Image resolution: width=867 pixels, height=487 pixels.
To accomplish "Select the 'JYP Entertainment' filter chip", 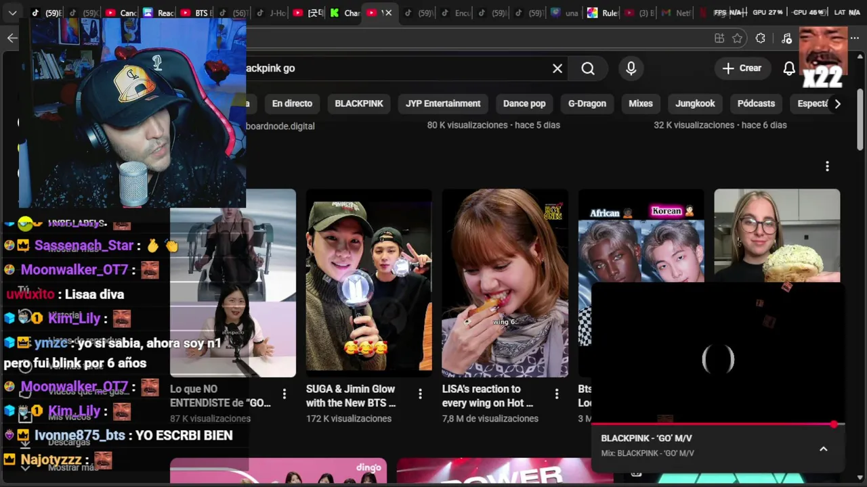I will [x=443, y=103].
